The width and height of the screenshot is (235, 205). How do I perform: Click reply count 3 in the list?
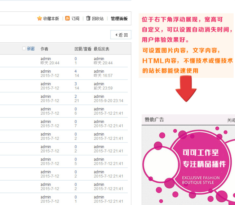(x=76, y=84)
